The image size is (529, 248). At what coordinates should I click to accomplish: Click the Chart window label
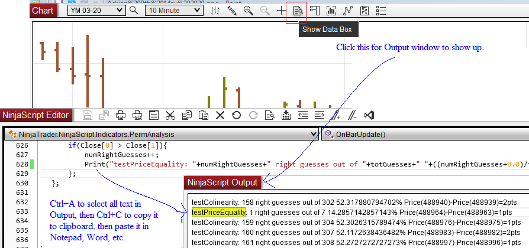43,11
